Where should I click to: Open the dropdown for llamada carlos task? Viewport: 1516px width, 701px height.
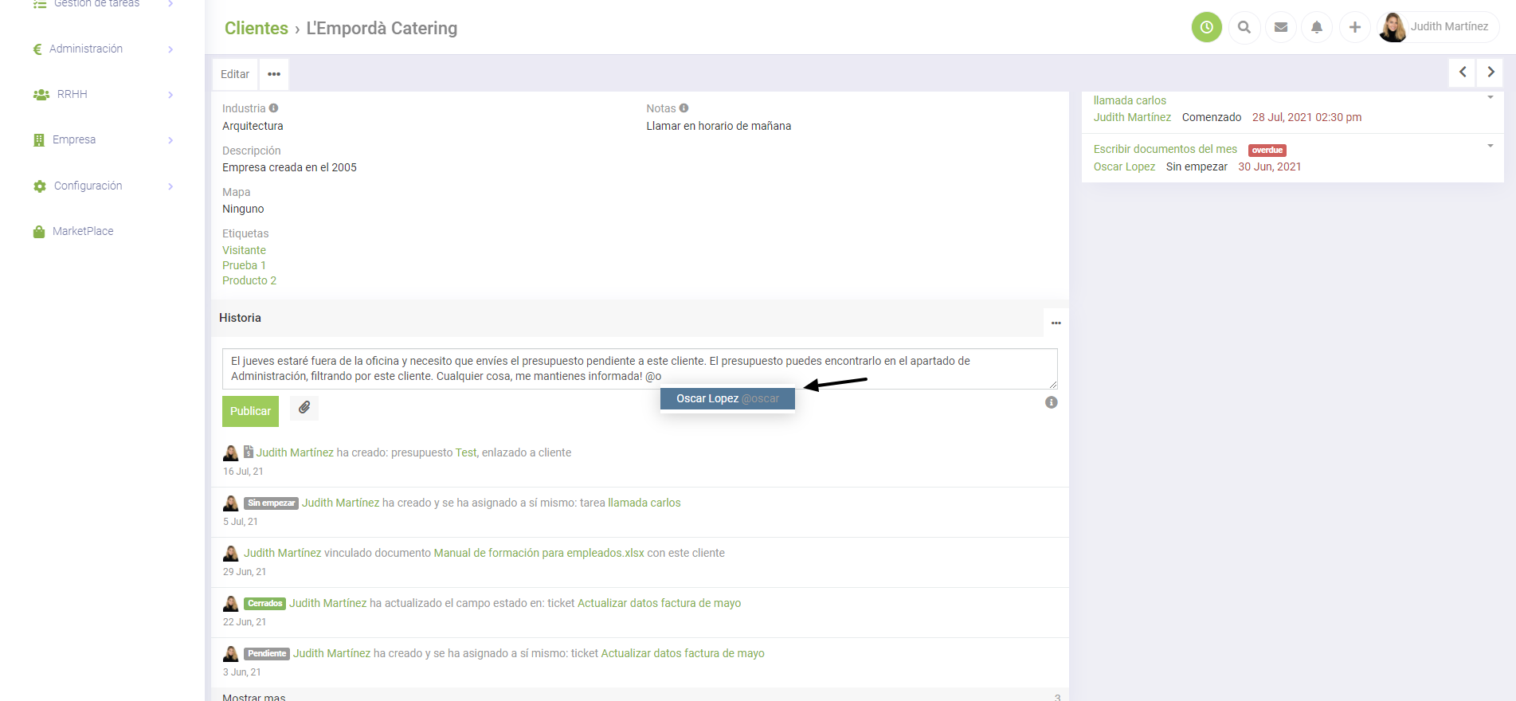pyautogui.click(x=1490, y=98)
